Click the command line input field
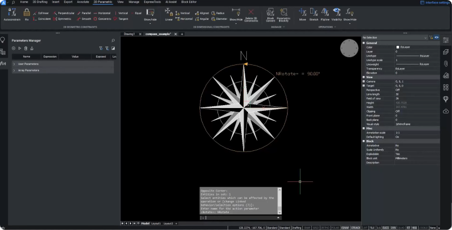Viewport: 452px width, 230px height. tap(240, 217)
